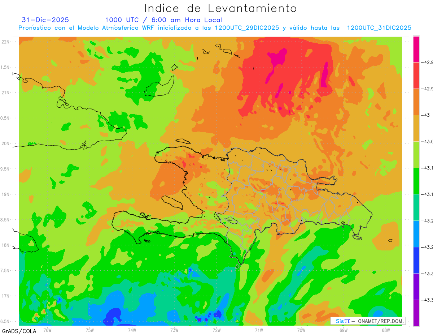Screen dimensions: 433x335
Task: Click the '1200UTC_29DIC2025' initialization timestamp
Action: tap(247, 28)
